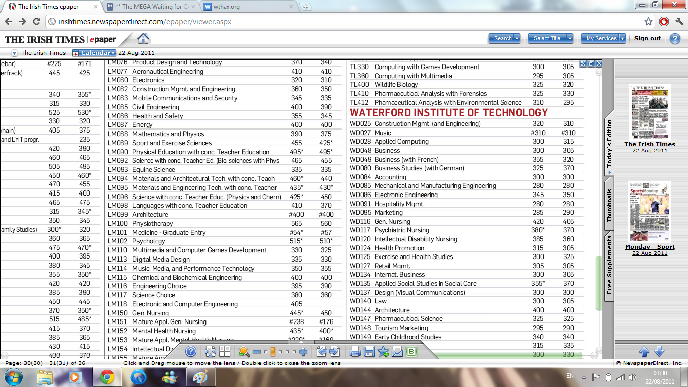Close the zoom lens with X icon

(599, 63)
